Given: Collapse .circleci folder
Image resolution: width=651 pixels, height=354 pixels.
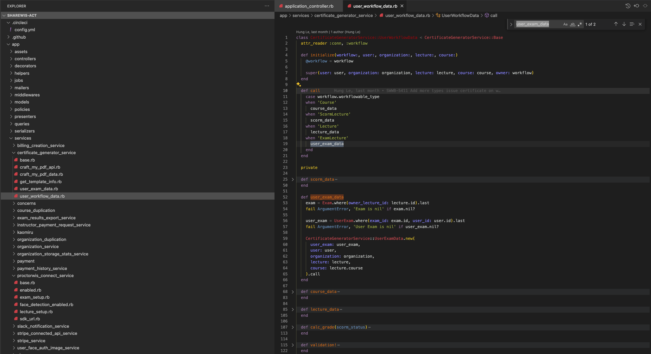Looking at the screenshot, I should pyautogui.click(x=138, y=22).
